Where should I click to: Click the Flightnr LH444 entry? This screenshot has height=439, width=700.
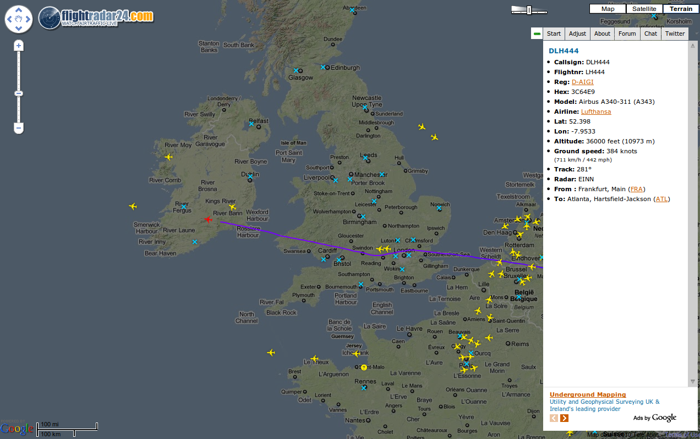click(x=579, y=72)
